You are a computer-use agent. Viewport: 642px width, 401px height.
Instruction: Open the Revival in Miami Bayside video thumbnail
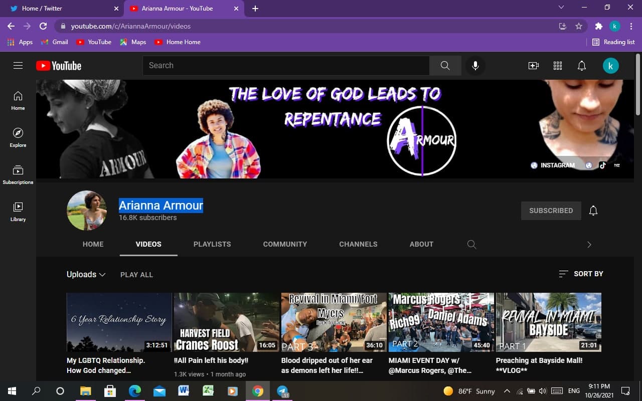(x=549, y=322)
